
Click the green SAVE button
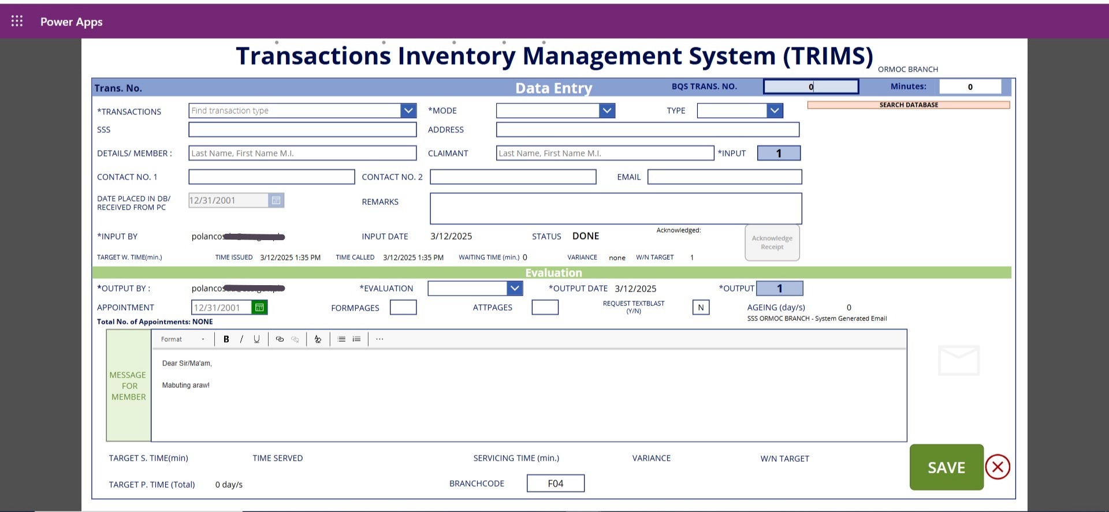(946, 467)
